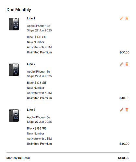Click the $140.00 Monthly Bill Total amount
The image size is (136, 162).
[124, 158]
